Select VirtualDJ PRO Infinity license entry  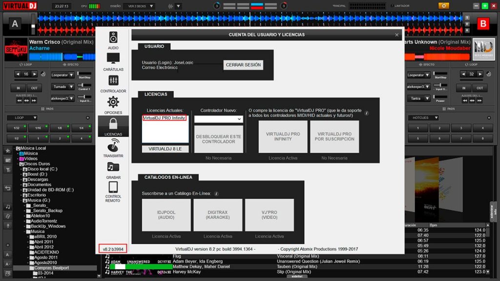(x=164, y=118)
